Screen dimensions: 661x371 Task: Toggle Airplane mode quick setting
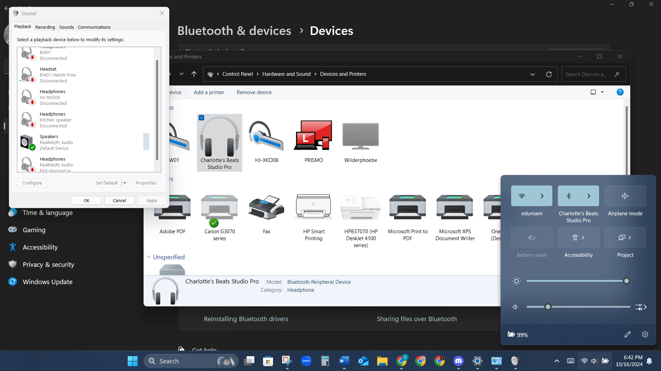625,196
